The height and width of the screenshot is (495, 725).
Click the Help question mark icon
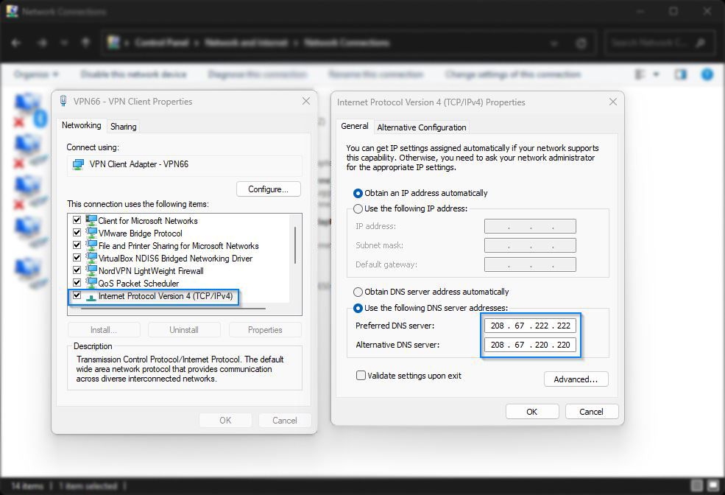coord(707,74)
